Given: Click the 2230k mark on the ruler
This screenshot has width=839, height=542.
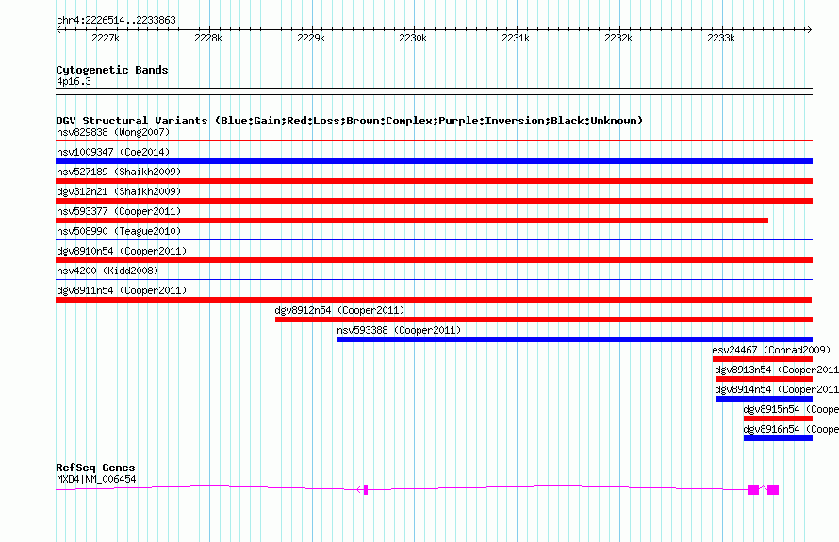Looking at the screenshot, I should (x=413, y=39).
